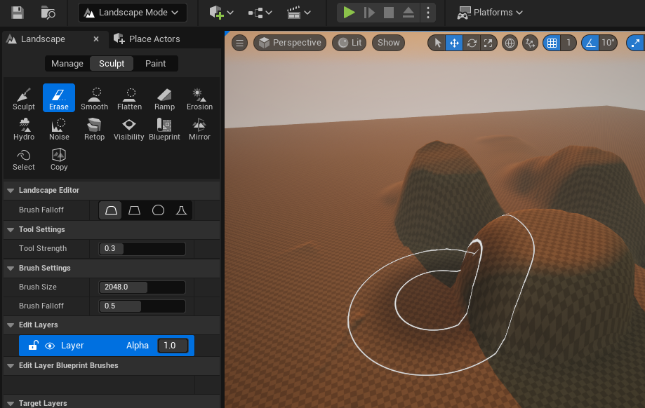The height and width of the screenshot is (408, 645).
Task: Collapse the Target Layers section
Action: click(x=11, y=404)
